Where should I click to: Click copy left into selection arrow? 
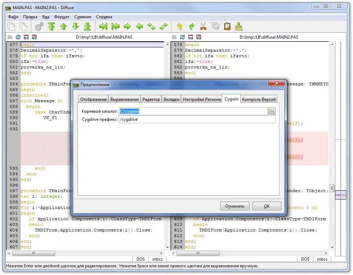pos(127,26)
